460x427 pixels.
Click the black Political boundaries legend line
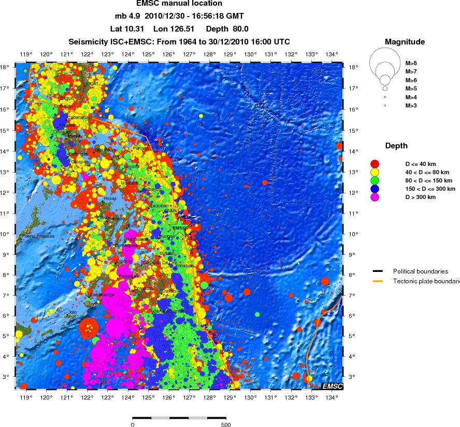click(378, 271)
